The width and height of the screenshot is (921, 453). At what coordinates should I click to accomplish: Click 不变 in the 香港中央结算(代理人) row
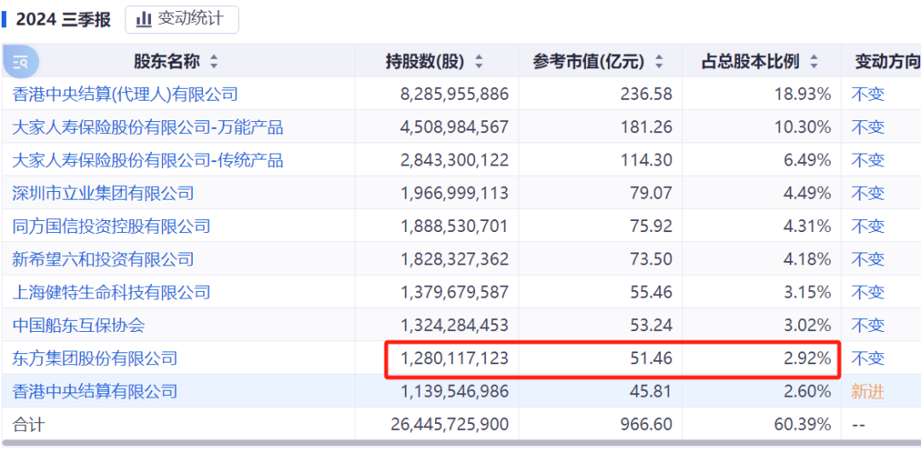867,94
